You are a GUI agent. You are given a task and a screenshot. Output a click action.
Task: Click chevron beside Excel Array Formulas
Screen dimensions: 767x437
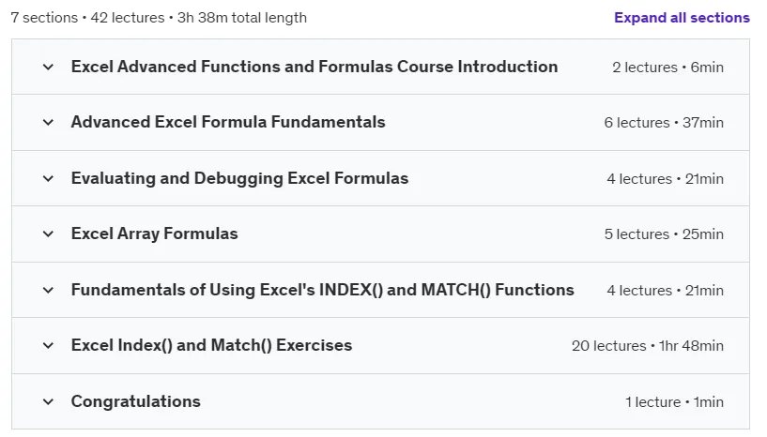tap(48, 234)
